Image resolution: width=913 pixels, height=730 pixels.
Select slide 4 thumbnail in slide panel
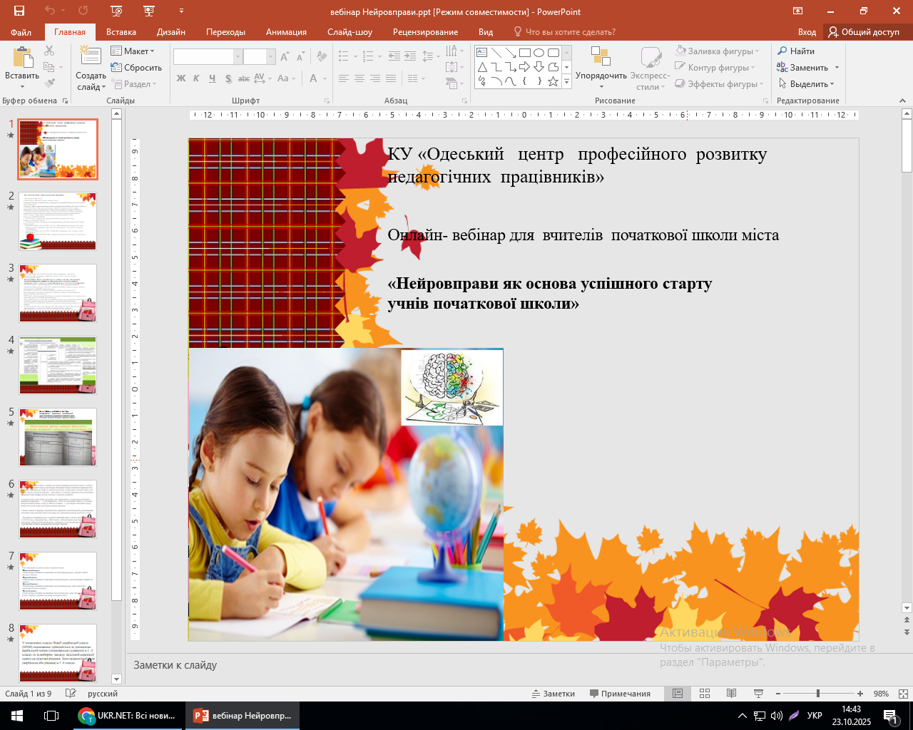(x=58, y=366)
